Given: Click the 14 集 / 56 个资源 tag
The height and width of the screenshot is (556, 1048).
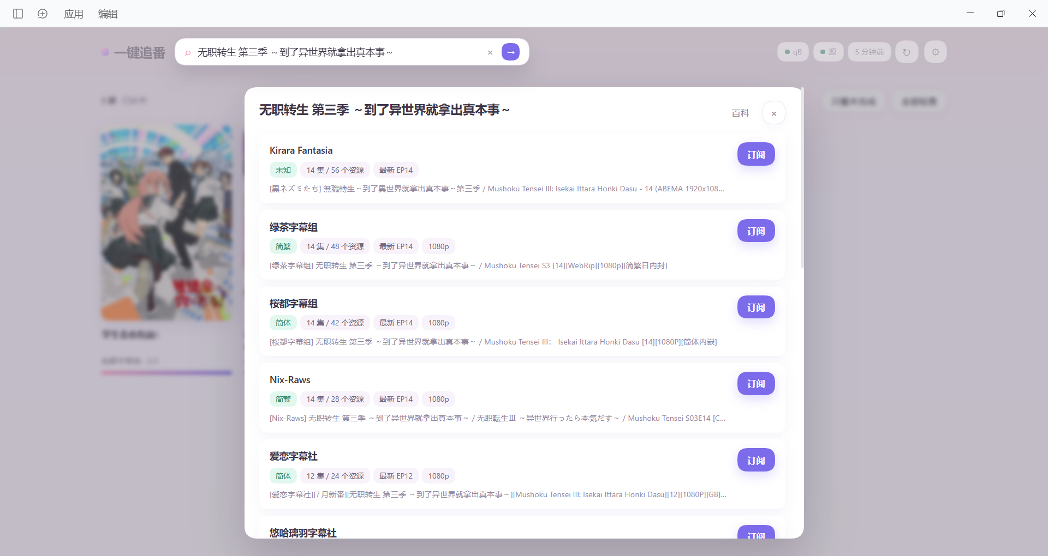Looking at the screenshot, I should pos(335,170).
